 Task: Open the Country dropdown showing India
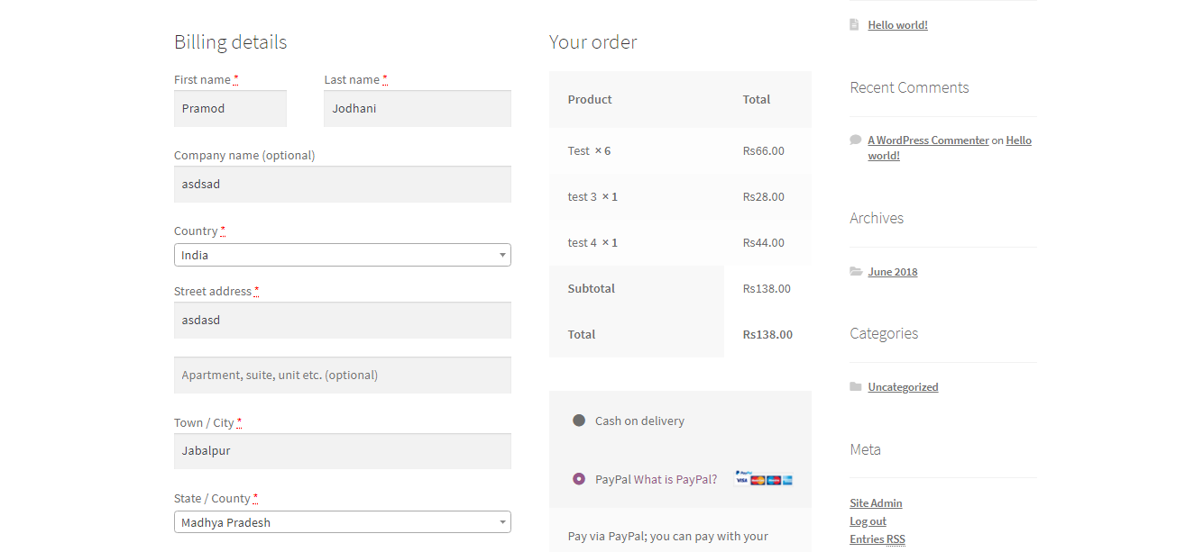[342, 255]
